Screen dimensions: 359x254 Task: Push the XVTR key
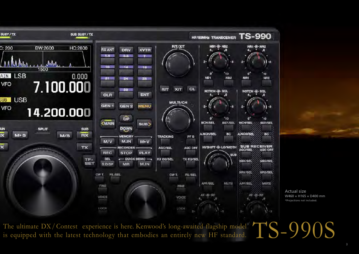click(x=145, y=50)
